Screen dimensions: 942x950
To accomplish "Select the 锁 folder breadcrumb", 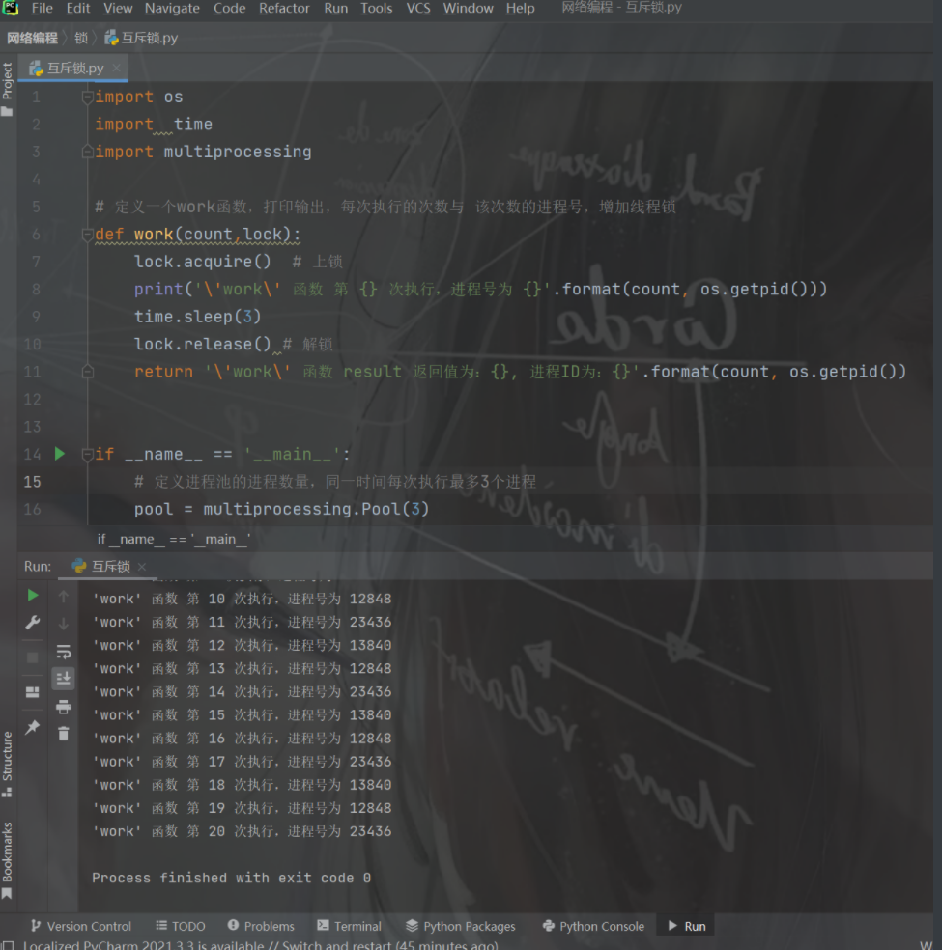I will click(80, 39).
